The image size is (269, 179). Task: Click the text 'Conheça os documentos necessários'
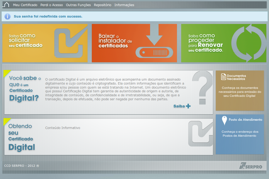click(x=240, y=92)
